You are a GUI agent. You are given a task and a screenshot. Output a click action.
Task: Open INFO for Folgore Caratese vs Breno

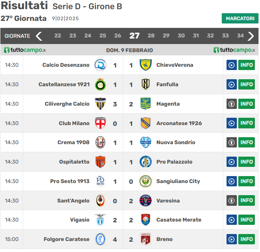(x=246, y=239)
